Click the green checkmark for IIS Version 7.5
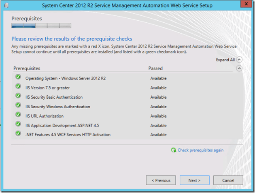The height and width of the screenshot is (193, 255). coord(18,86)
